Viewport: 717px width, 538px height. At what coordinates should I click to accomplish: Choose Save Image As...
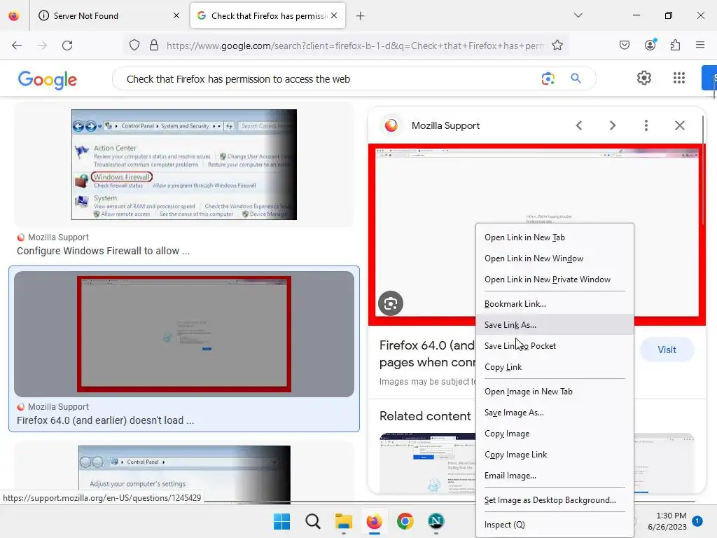[x=555, y=413]
